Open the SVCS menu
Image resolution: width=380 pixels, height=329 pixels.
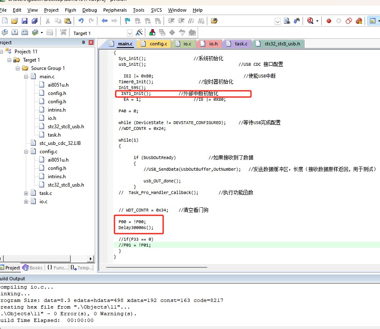tap(156, 10)
